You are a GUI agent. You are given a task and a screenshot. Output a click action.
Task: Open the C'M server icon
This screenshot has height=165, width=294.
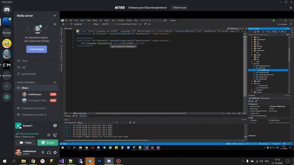[7, 65]
